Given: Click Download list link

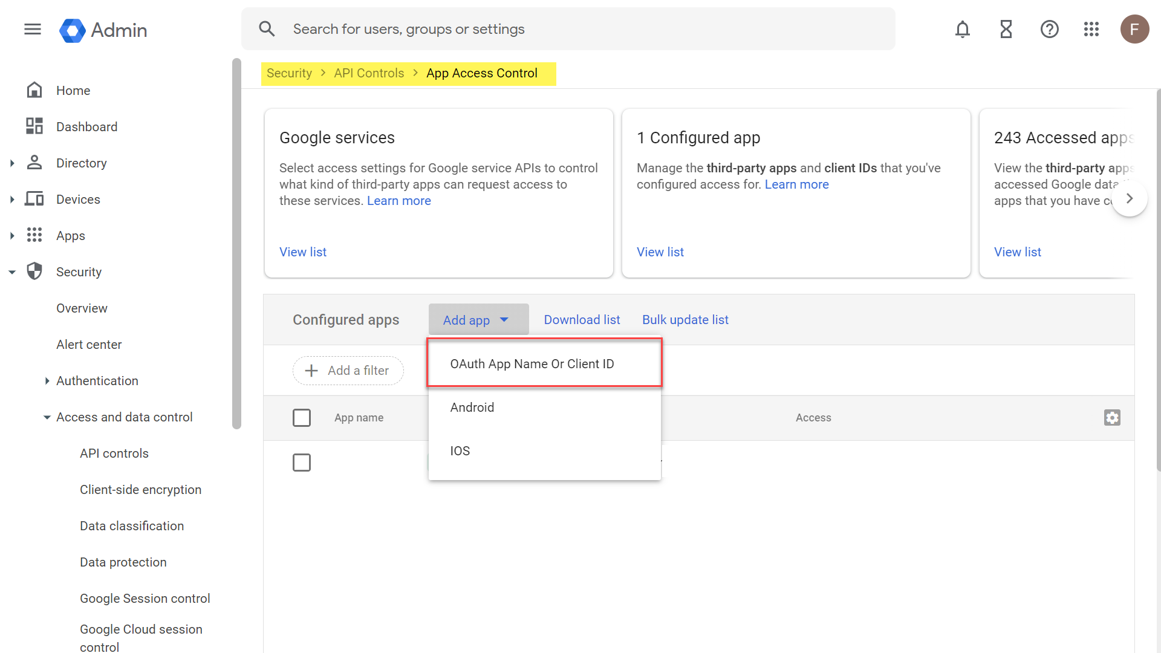Looking at the screenshot, I should (582, 319).
